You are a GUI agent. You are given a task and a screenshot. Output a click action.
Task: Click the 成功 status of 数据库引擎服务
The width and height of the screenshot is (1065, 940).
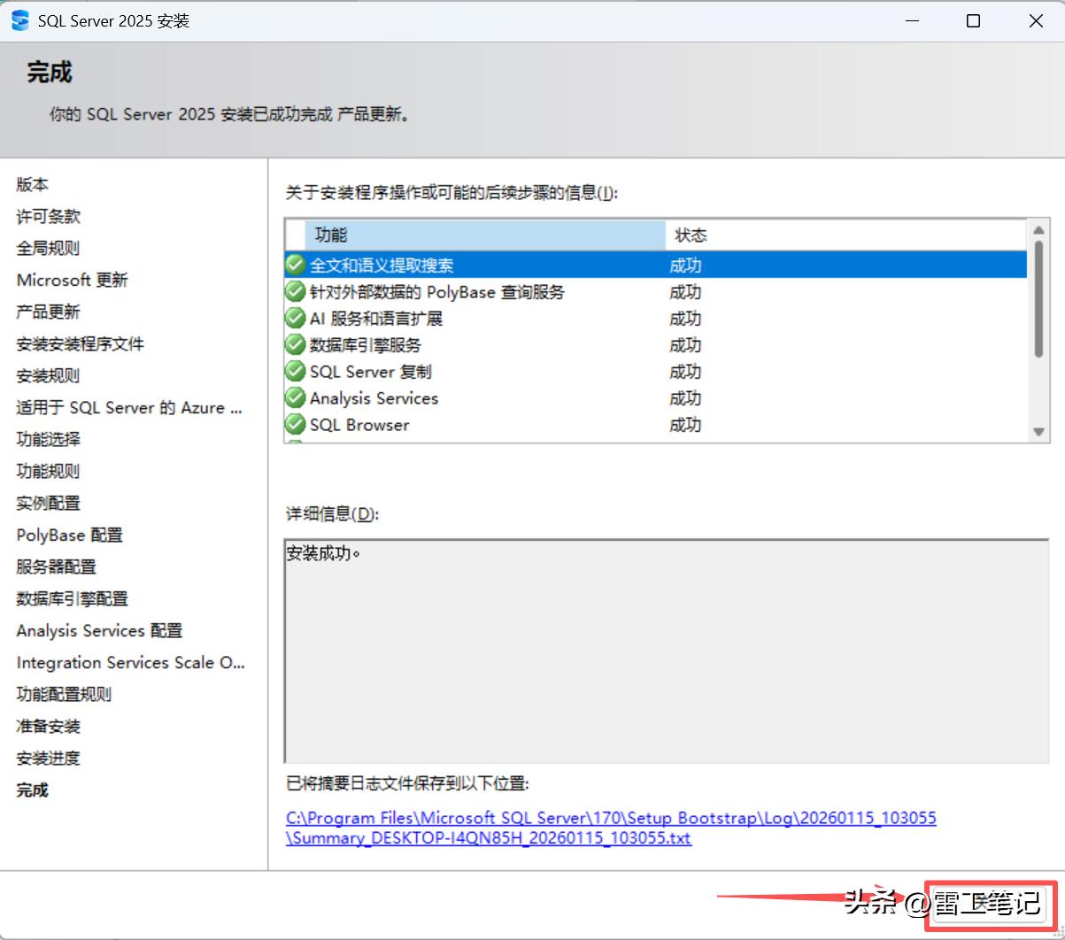pyautogui.click(x=685, y=344)
